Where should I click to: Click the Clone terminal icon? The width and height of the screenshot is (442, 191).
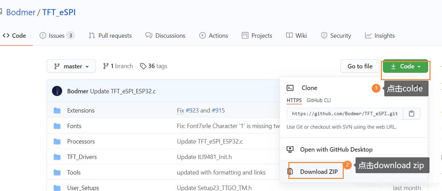pos(290,88)
